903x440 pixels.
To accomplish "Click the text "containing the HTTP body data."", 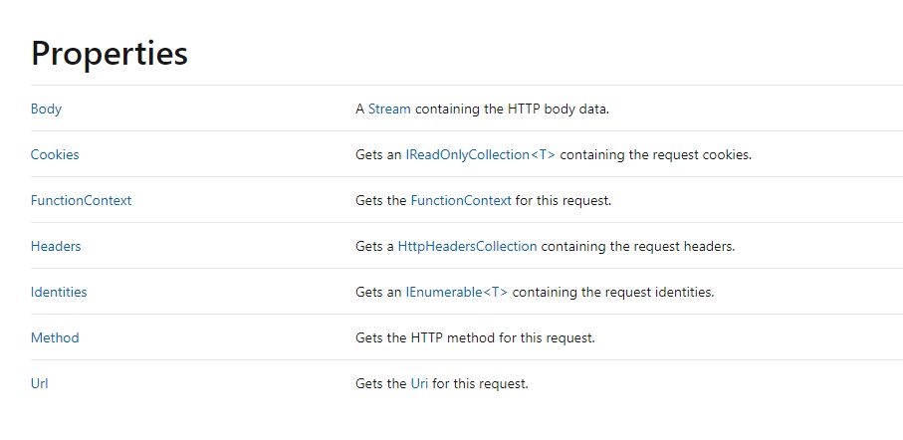I will tap(512, 109).
